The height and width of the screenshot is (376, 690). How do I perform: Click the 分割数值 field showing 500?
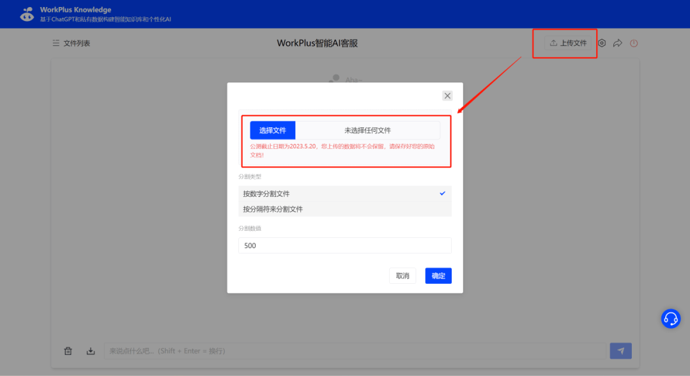coord(345,246)
